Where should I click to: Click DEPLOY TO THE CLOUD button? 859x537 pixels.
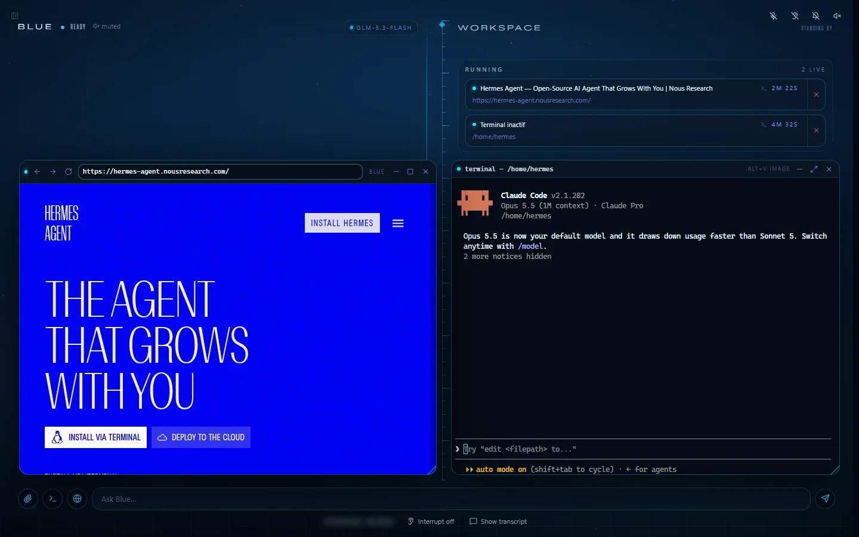click(201, 437)
